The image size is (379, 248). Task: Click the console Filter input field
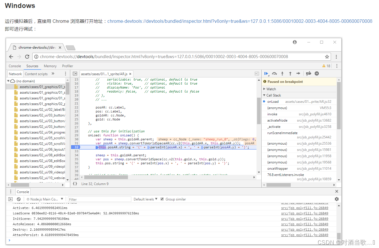[99, 199]
